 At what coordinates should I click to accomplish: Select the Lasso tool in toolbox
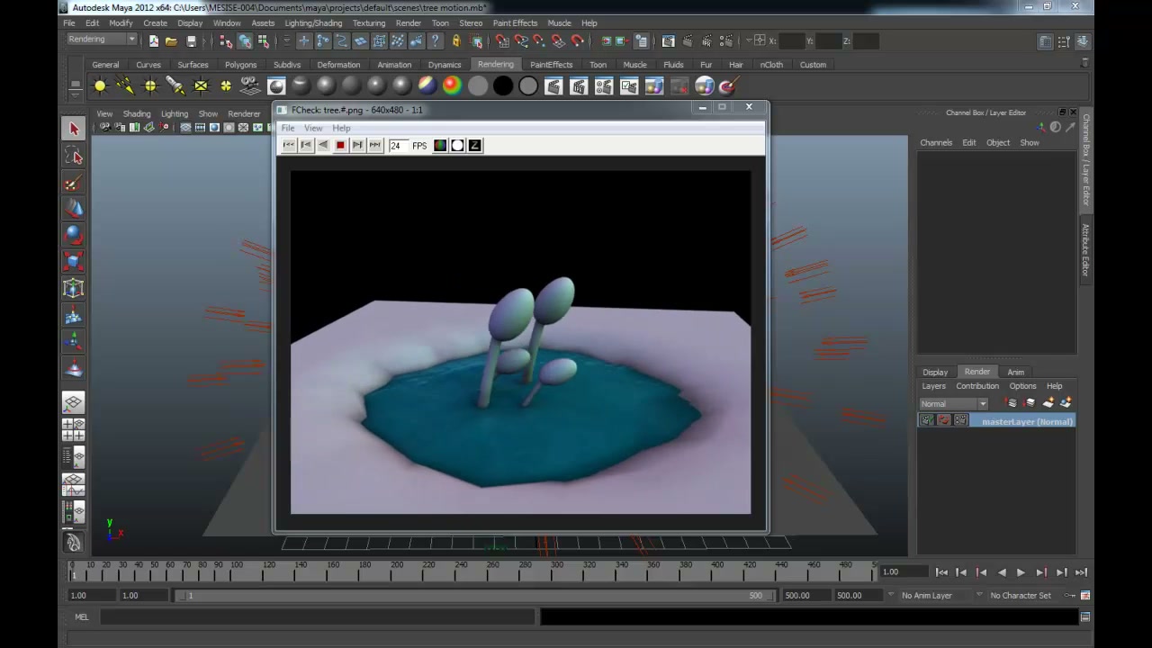coord(74,157)
